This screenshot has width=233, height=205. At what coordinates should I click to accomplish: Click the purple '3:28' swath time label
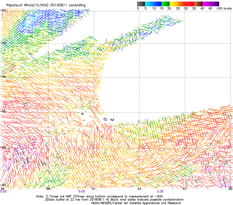click(160, 191)
